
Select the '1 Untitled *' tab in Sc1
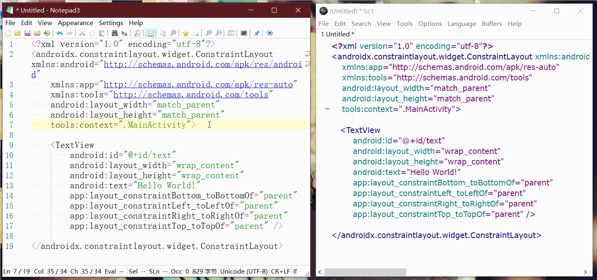click(x=338, y=34)
